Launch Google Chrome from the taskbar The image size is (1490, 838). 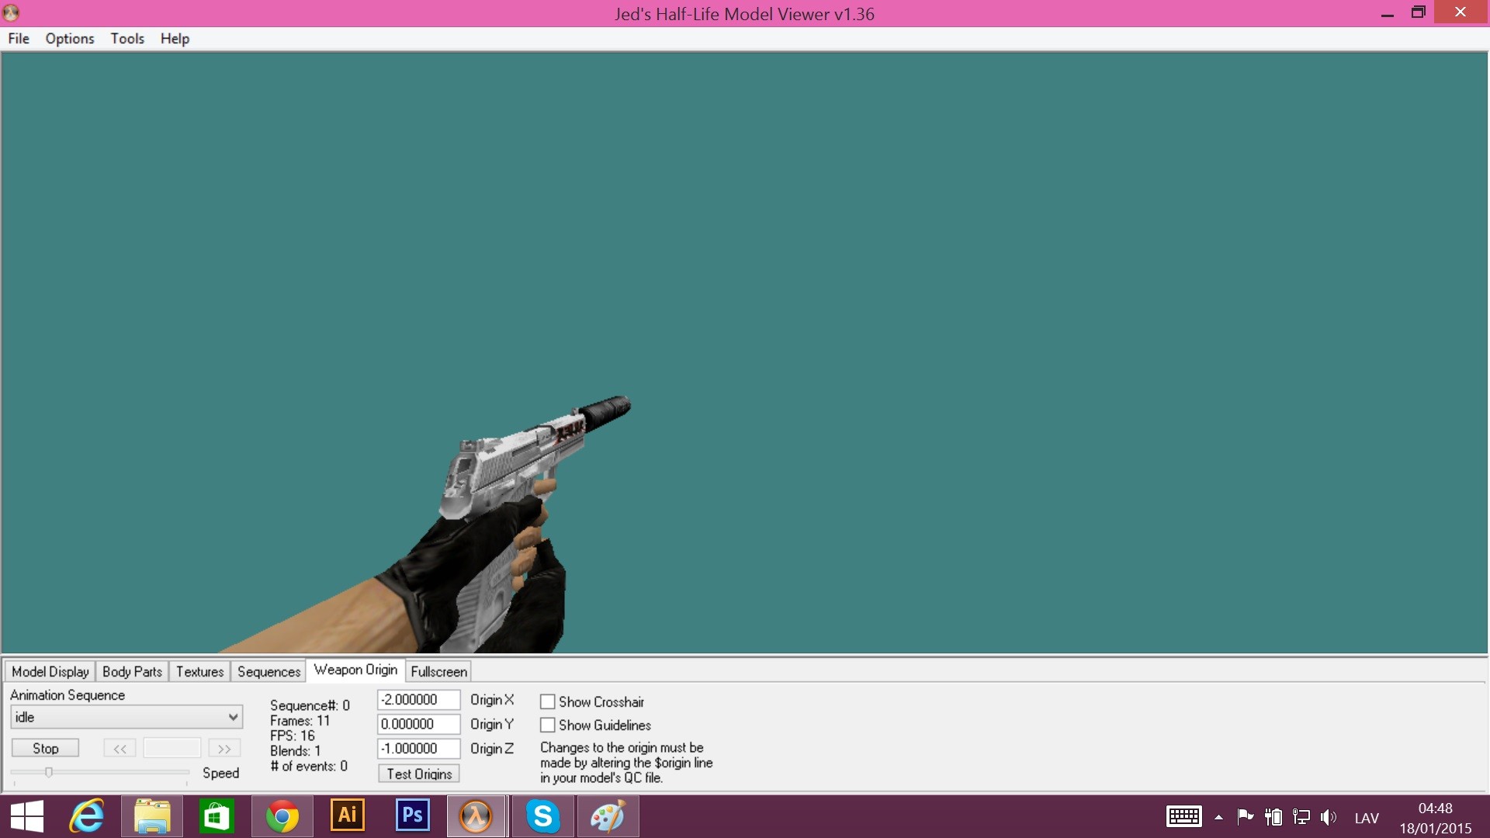point(282,816)
